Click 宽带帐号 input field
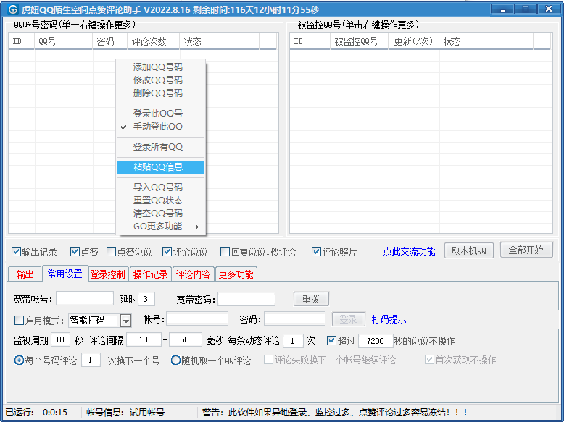 [x=85, y=299]
